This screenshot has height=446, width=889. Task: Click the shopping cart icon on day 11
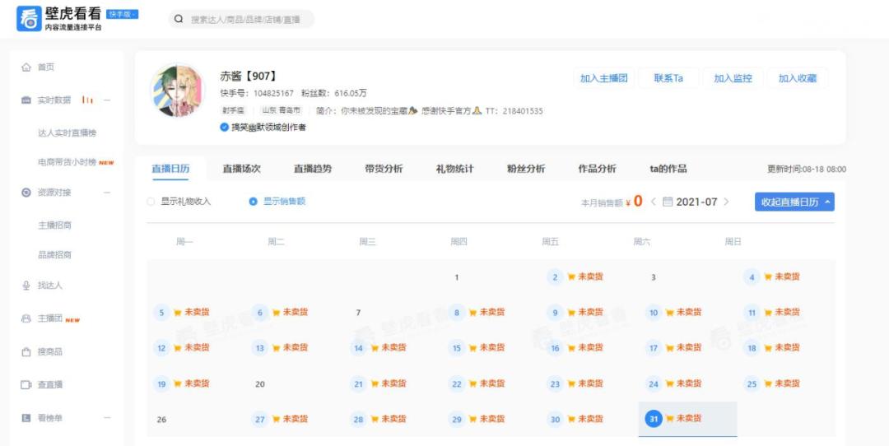768,312
